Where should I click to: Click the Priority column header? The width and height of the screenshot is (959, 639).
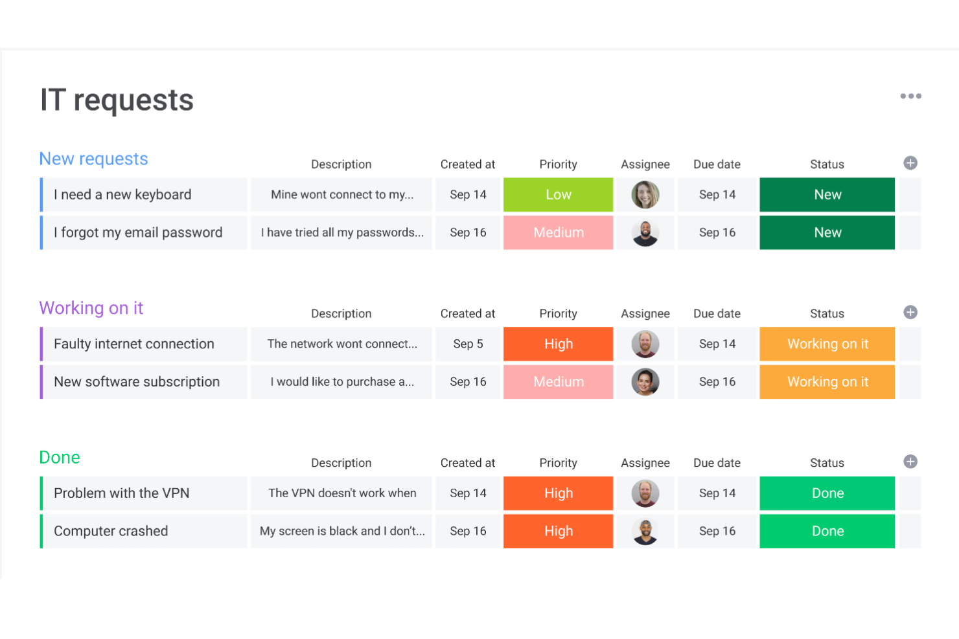point(558,164)
